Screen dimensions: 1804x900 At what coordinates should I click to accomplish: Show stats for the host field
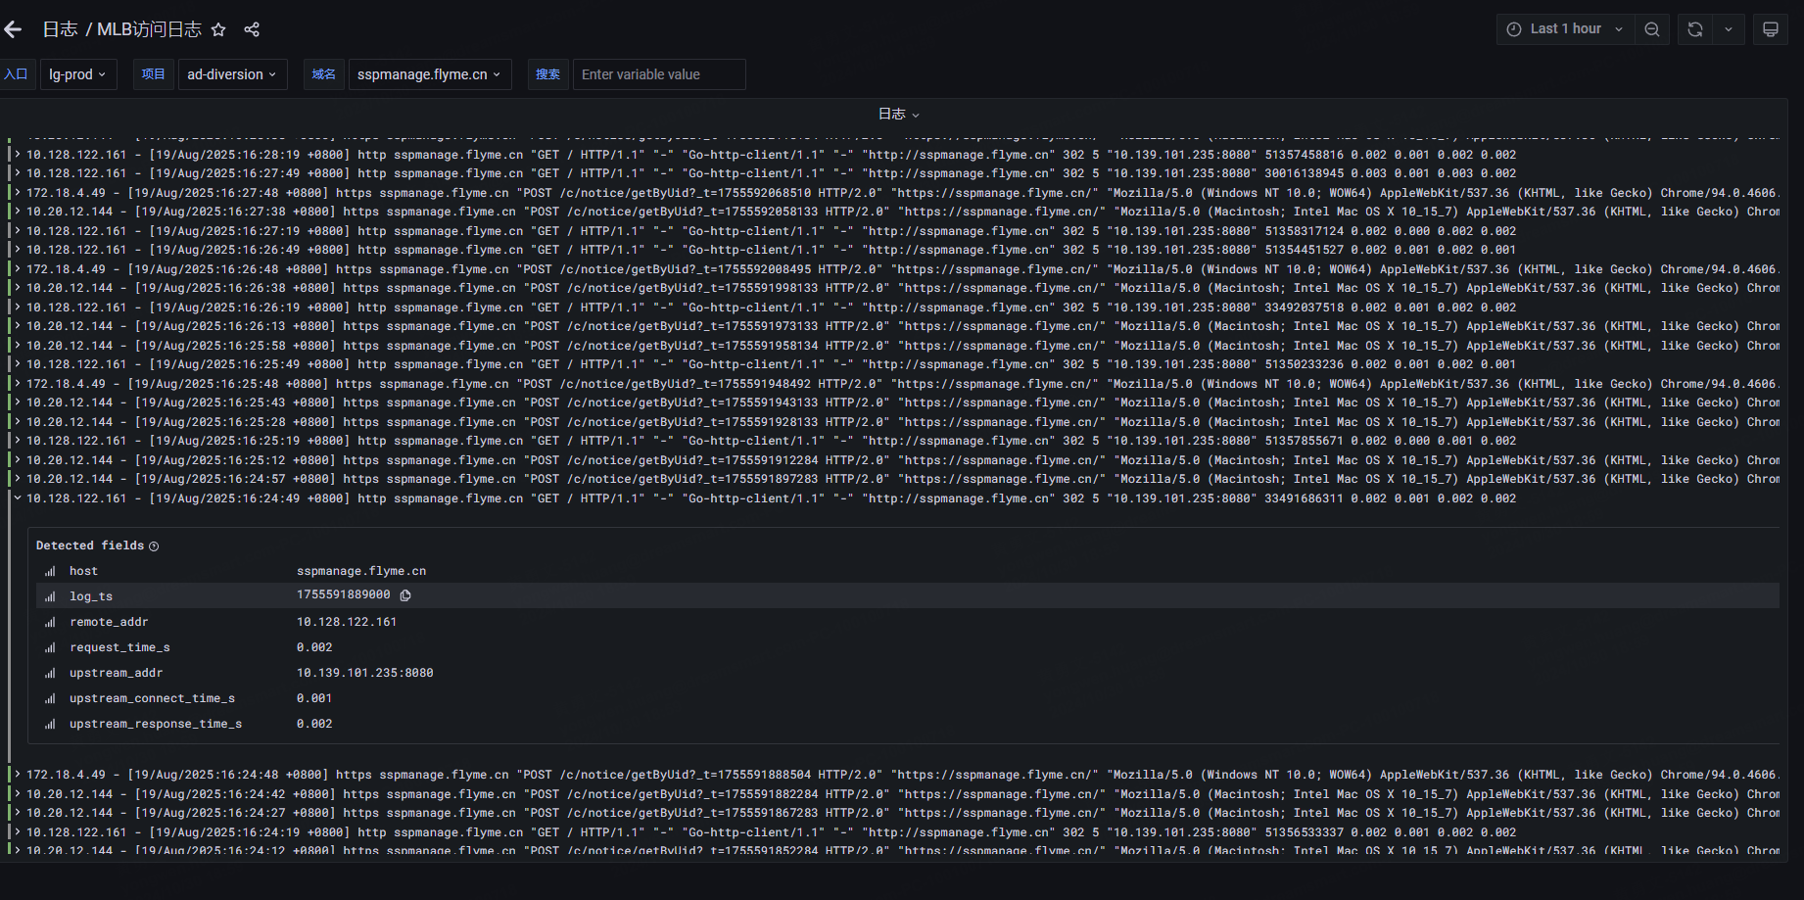click(x=50, y=571)
